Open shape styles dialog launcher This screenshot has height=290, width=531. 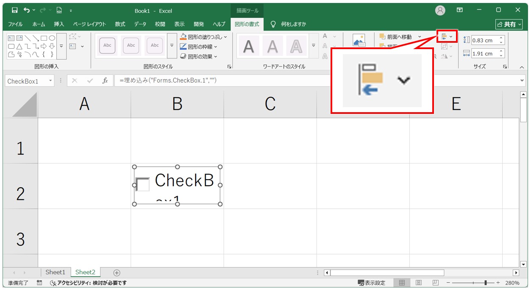tap(229, 67)
